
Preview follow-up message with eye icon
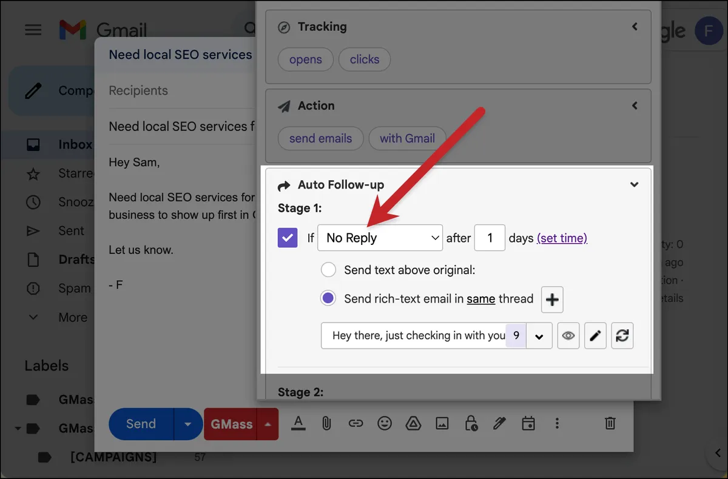(x=568, y=335)
